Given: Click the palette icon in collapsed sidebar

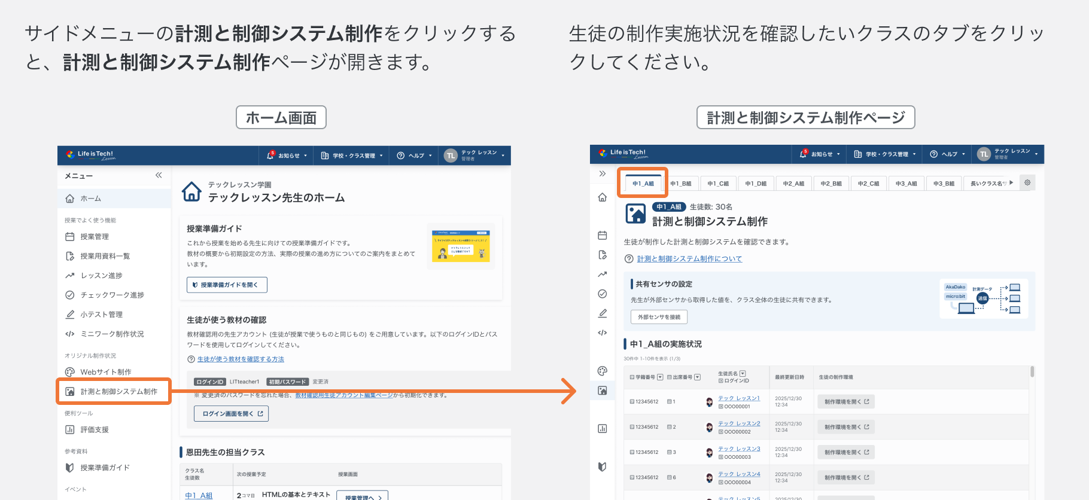Looking at the screenshot, I should pos(602,371).
